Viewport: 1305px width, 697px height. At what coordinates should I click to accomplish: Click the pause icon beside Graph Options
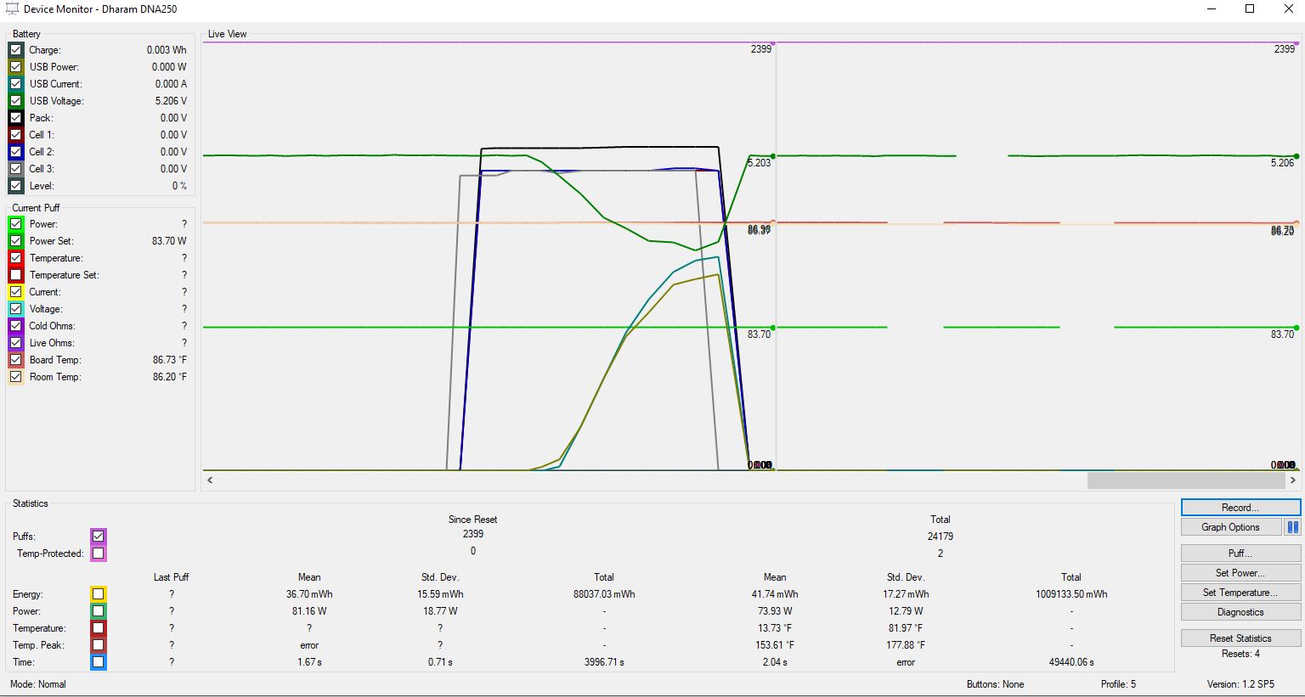click(1292, 527)
